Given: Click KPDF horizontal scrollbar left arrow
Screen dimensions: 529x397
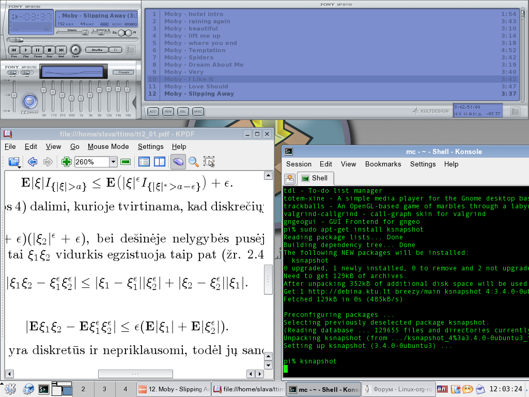Looking at the screenshot, I should tap(9, 374).
